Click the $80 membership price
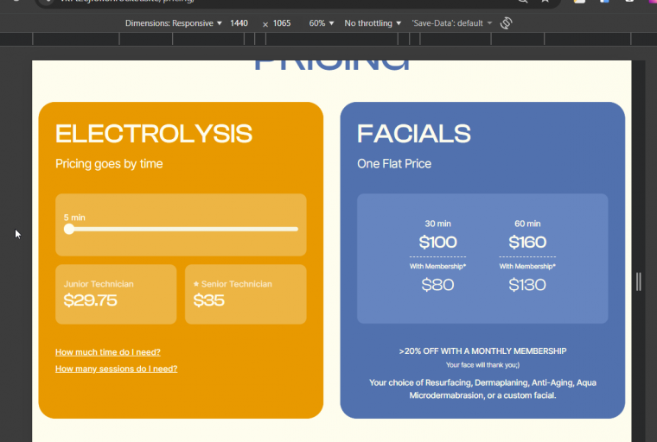 click(x=438, y=285)
